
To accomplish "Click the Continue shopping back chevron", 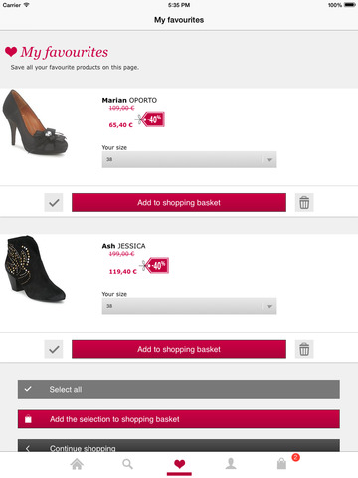I will 28,448.
